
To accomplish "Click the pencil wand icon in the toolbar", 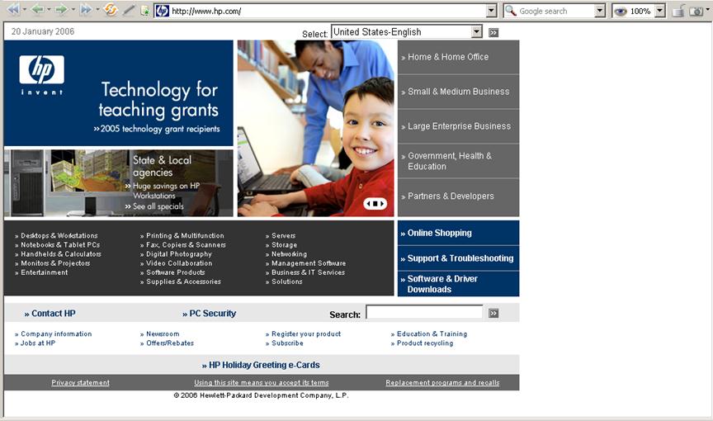I will (129, 10).
